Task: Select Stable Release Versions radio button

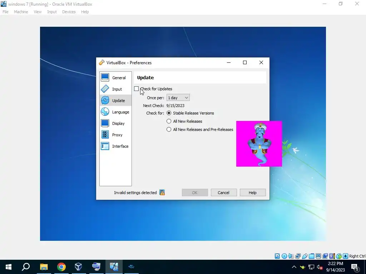Action: click(x=169, y=113)
